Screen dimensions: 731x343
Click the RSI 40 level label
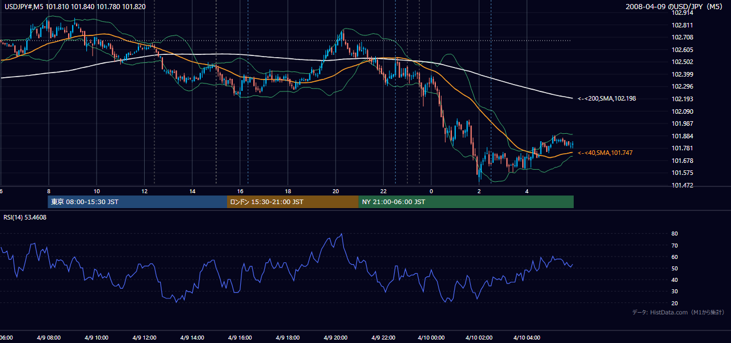(675, 280)
